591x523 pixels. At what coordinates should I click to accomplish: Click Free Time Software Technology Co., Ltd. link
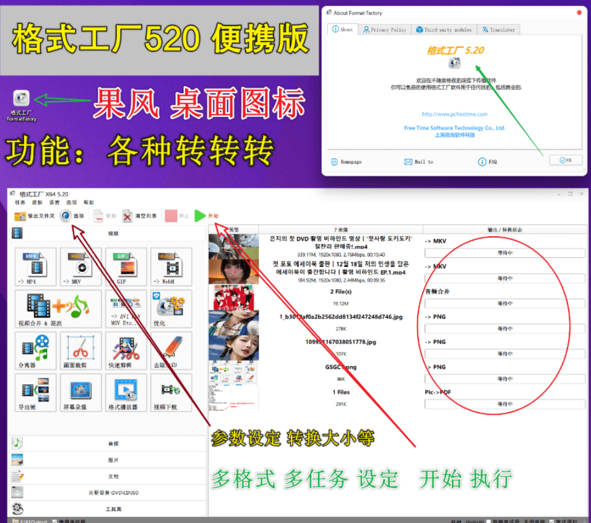coord(455,128)
